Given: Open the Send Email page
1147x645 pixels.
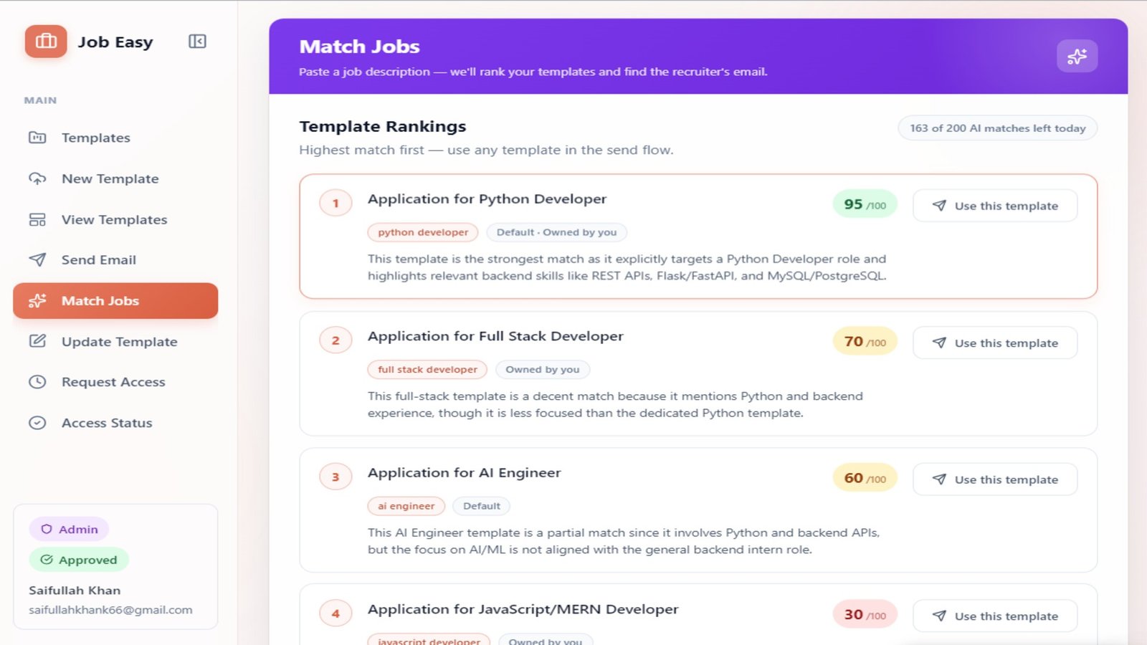Looking at the screenshot, I should tap(115, 259).
